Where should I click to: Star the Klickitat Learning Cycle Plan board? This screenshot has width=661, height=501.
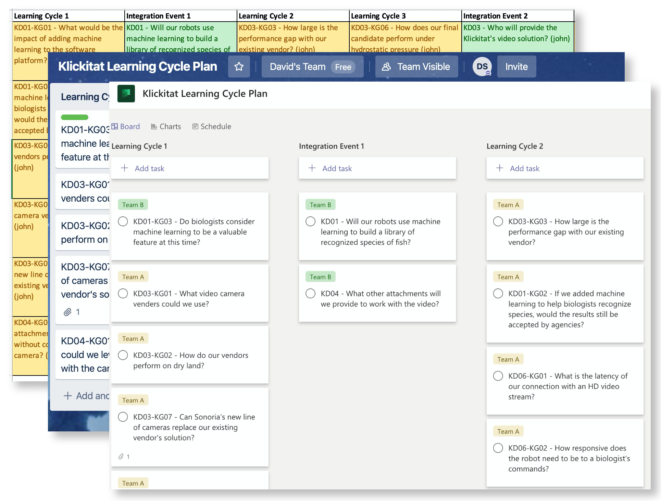tap(239, 67)
